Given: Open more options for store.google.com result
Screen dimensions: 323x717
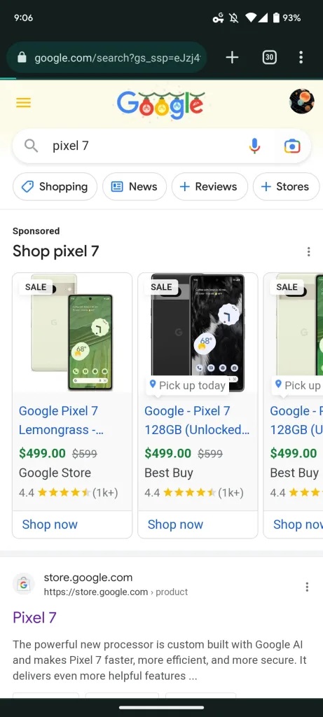Looking at the screenshot, I should coord(307,587).
